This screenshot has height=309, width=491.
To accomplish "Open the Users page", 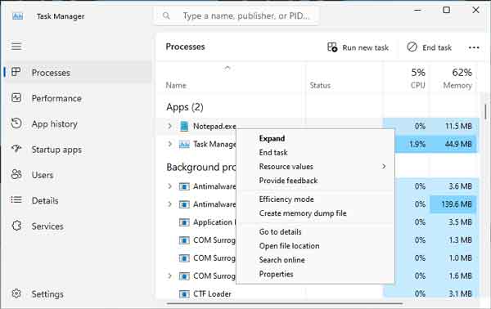I will click(43, 175).
